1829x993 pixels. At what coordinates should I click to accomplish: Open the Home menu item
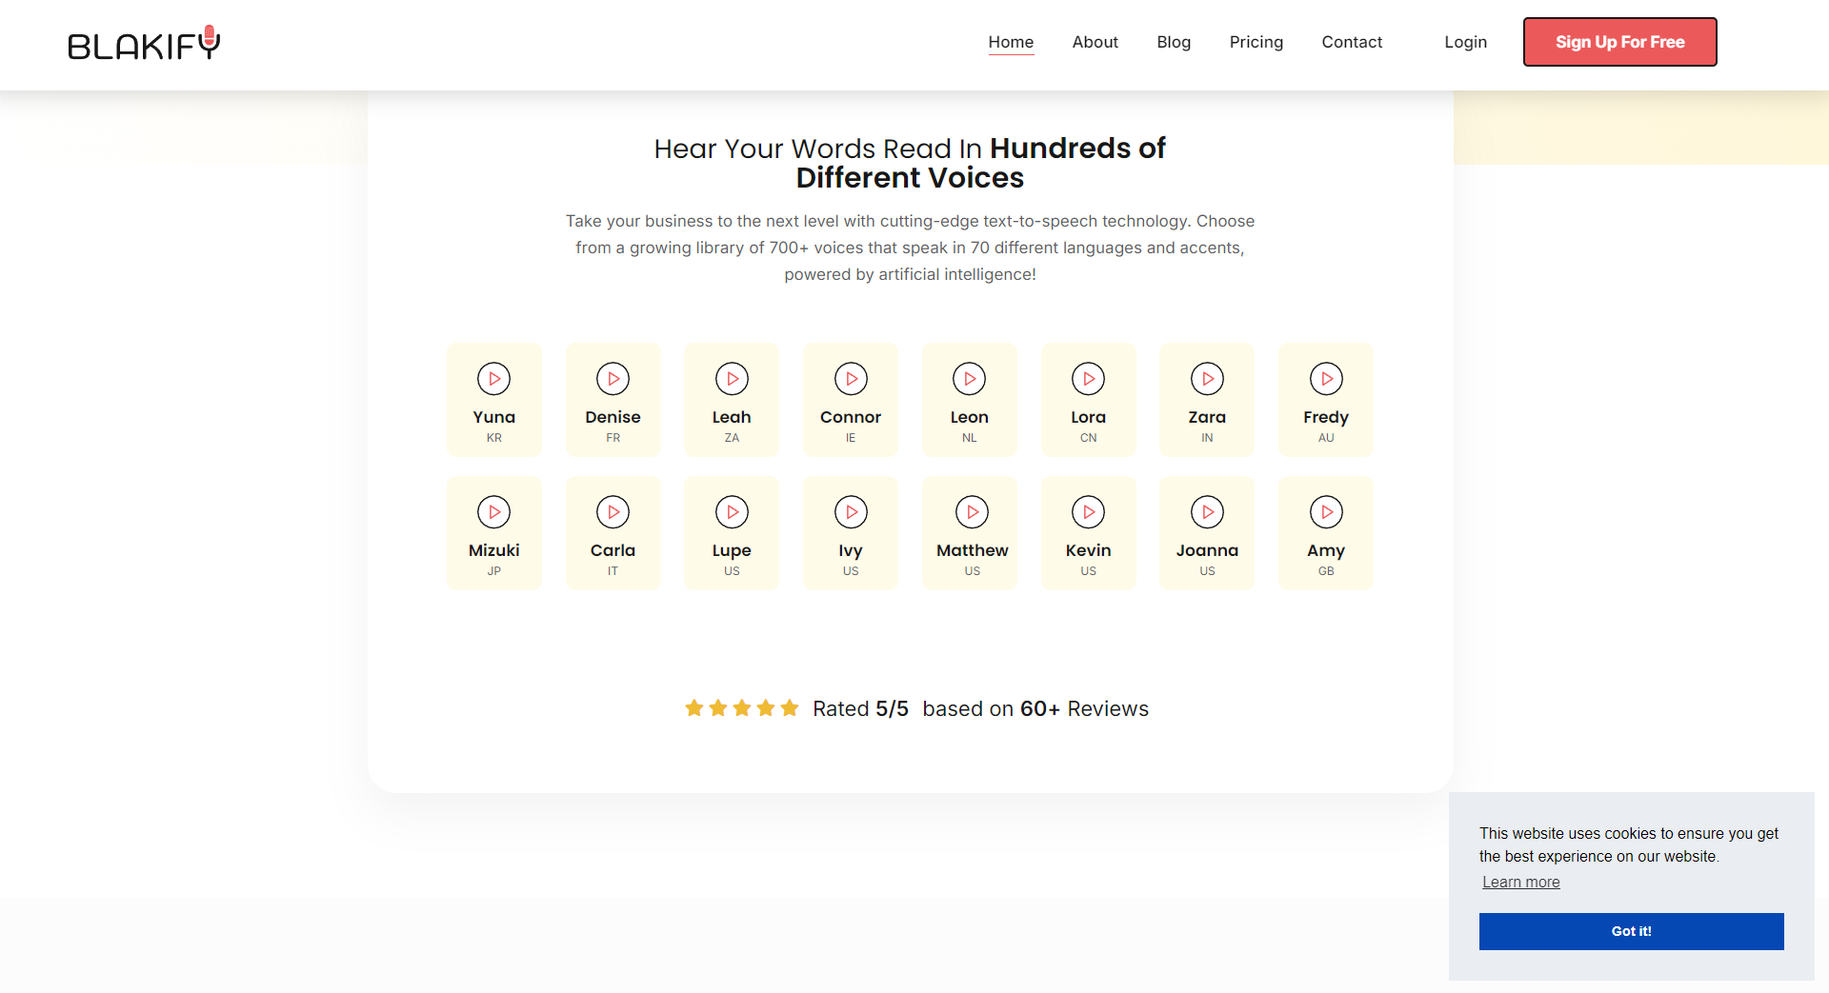(x=1011, y=42)
